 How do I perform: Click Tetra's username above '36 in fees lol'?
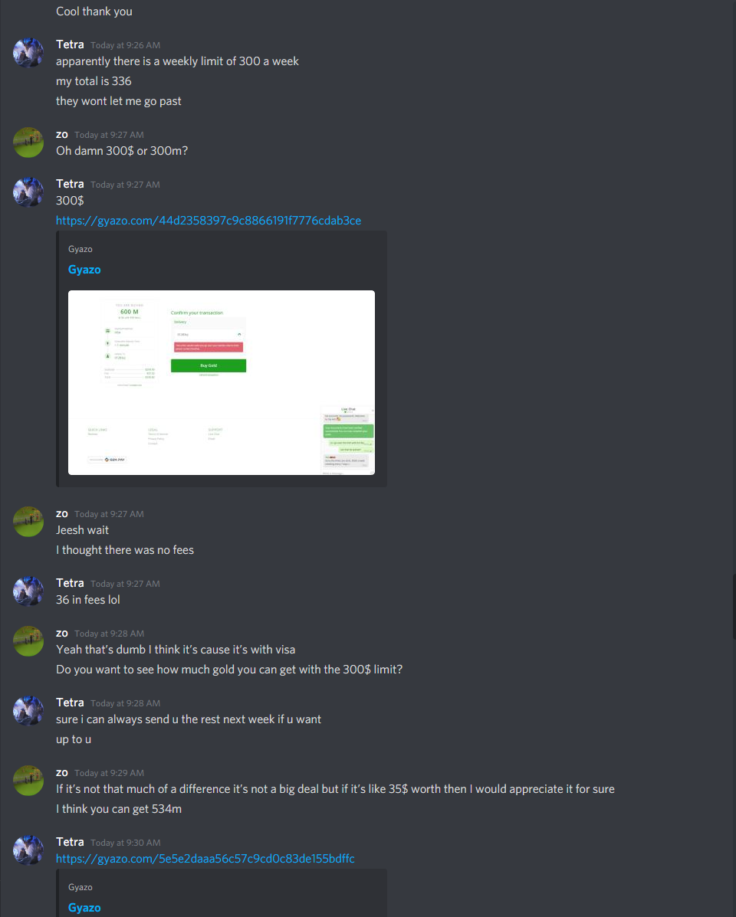[71, 583]
